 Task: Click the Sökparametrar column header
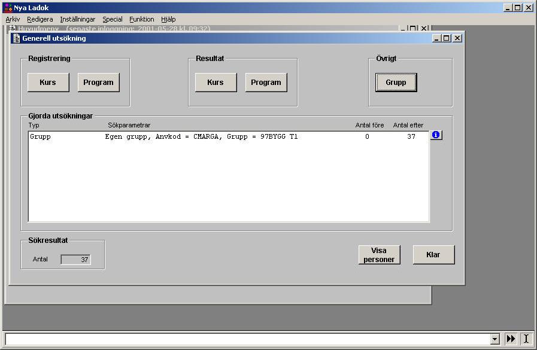coord(129,125)
